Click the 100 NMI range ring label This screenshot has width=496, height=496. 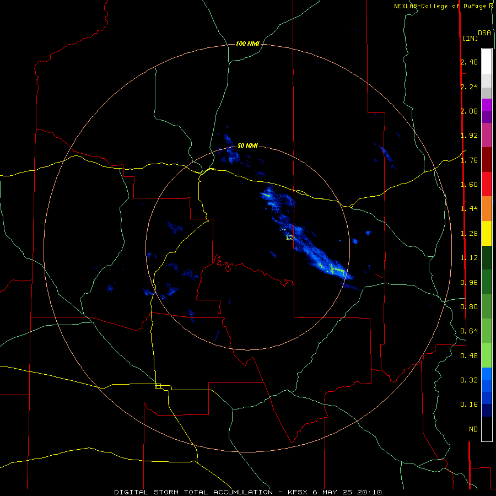pos(247,44)
